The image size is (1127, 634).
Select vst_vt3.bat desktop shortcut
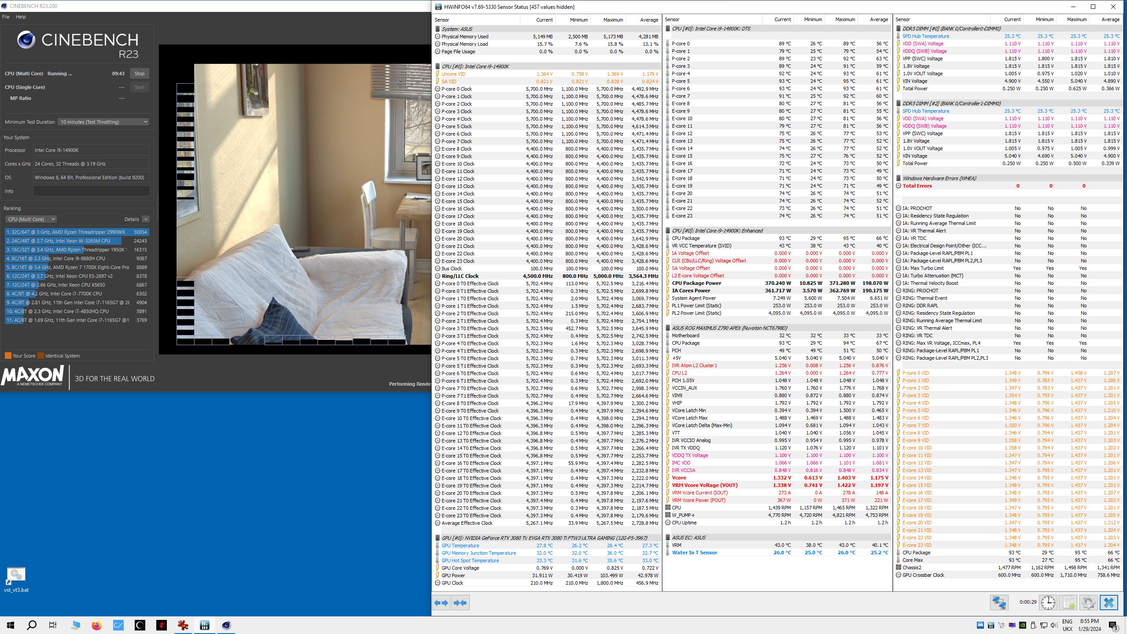(x=16, y=580)
